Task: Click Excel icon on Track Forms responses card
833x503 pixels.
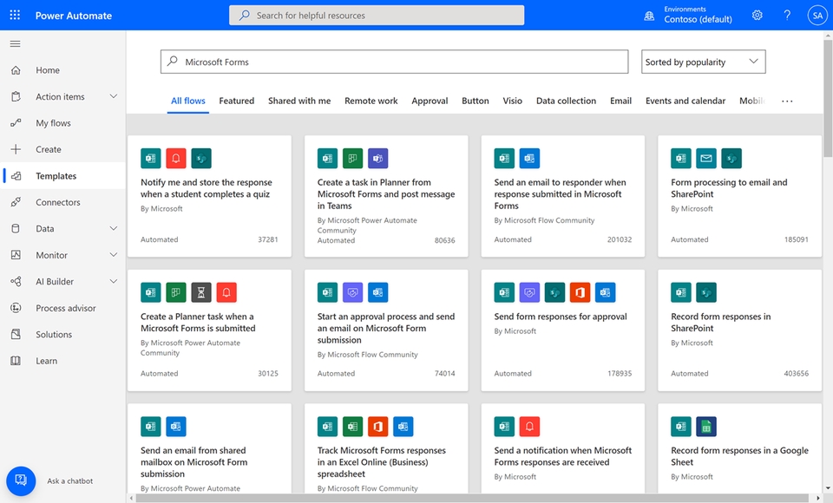Action: click(x=353, y=426)
